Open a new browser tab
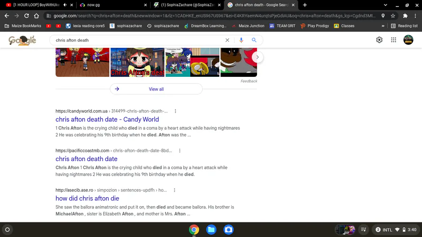 tap(305, 5)
